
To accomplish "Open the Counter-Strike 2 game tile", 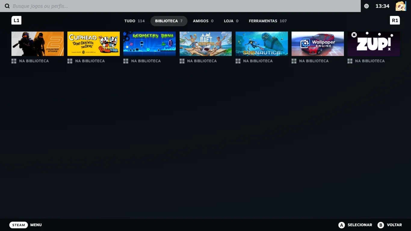I will point(38,44).
